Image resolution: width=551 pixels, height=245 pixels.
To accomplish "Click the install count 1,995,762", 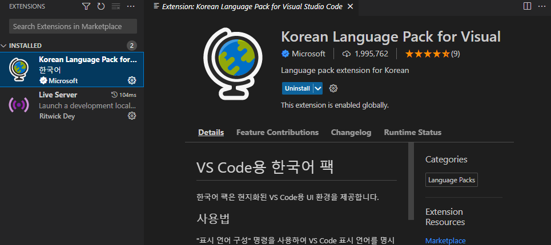I will 371,54.
